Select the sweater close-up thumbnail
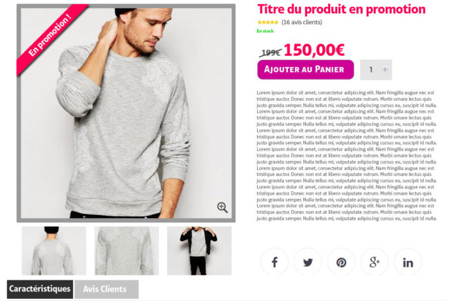Viewport: 449px width, 301px height. (x=126, y=251)
